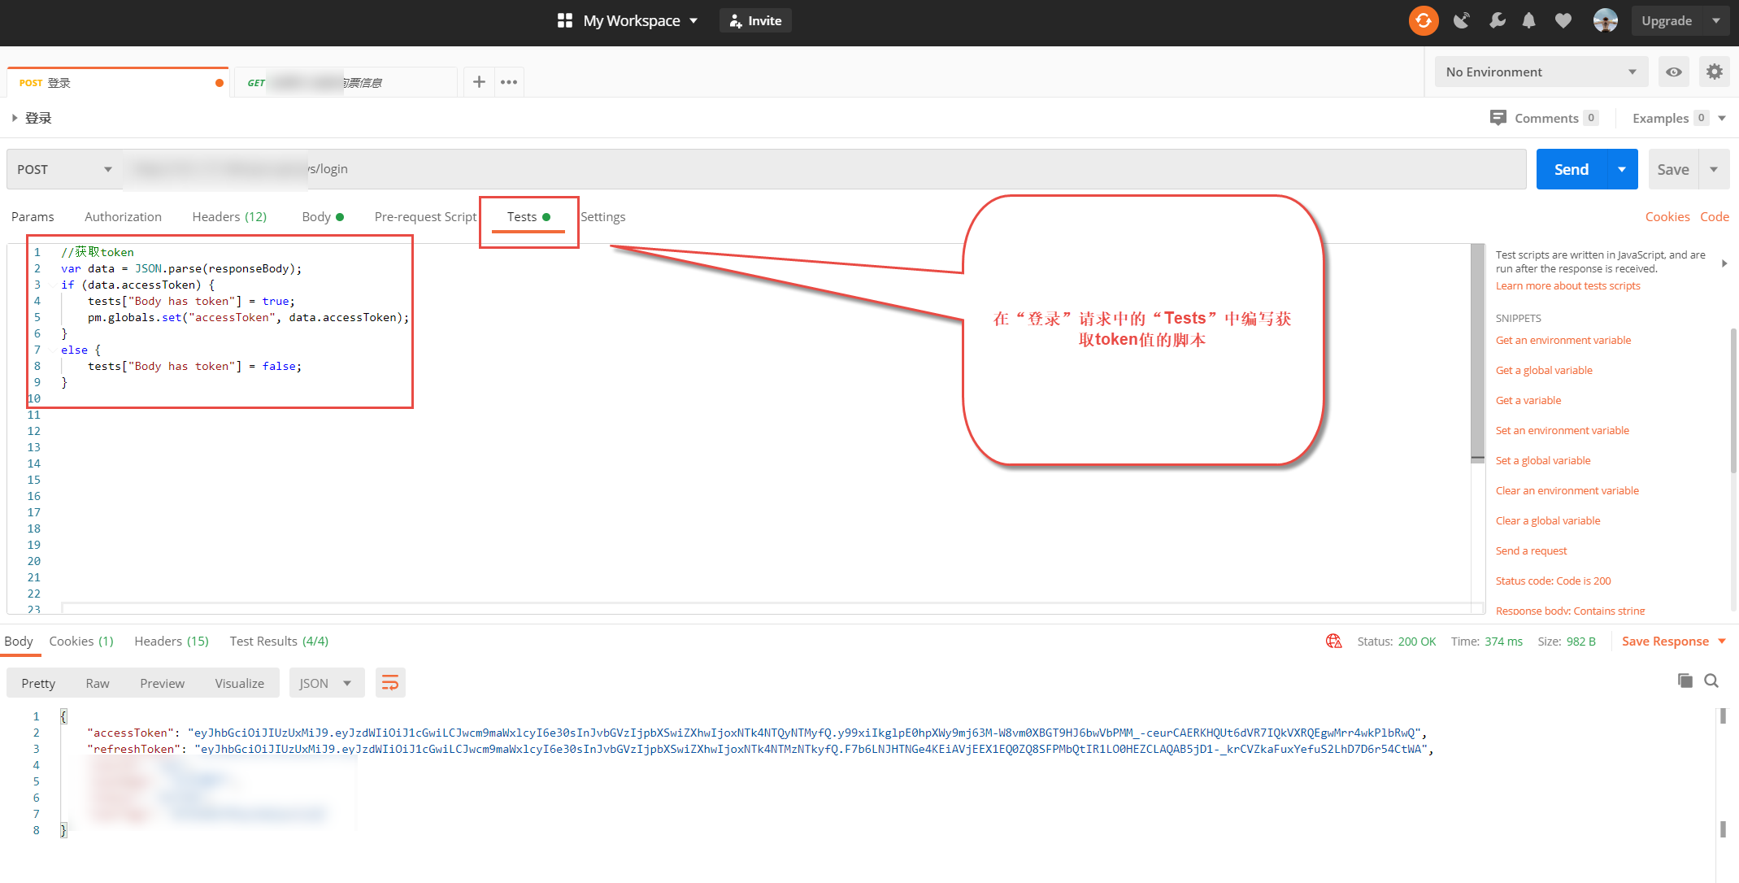Open the wrench settings icon in header
This screenshot has height=883, width=1739.
pos(1496,20)
